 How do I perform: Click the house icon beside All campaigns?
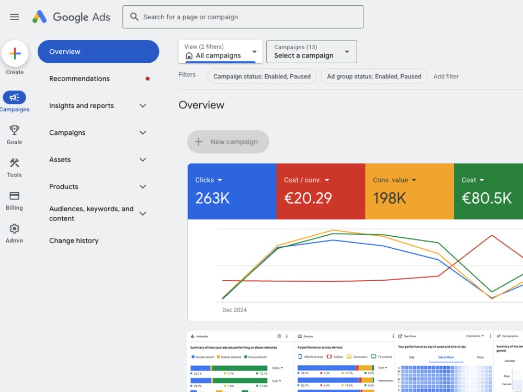[x=189, y=56]
